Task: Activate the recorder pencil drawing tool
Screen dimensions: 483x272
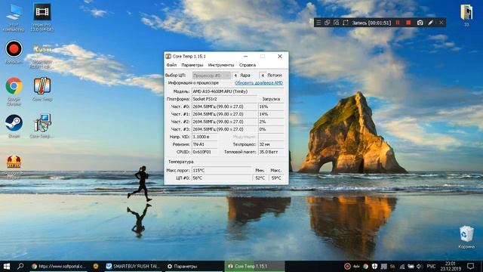Action: coord(431,23)
